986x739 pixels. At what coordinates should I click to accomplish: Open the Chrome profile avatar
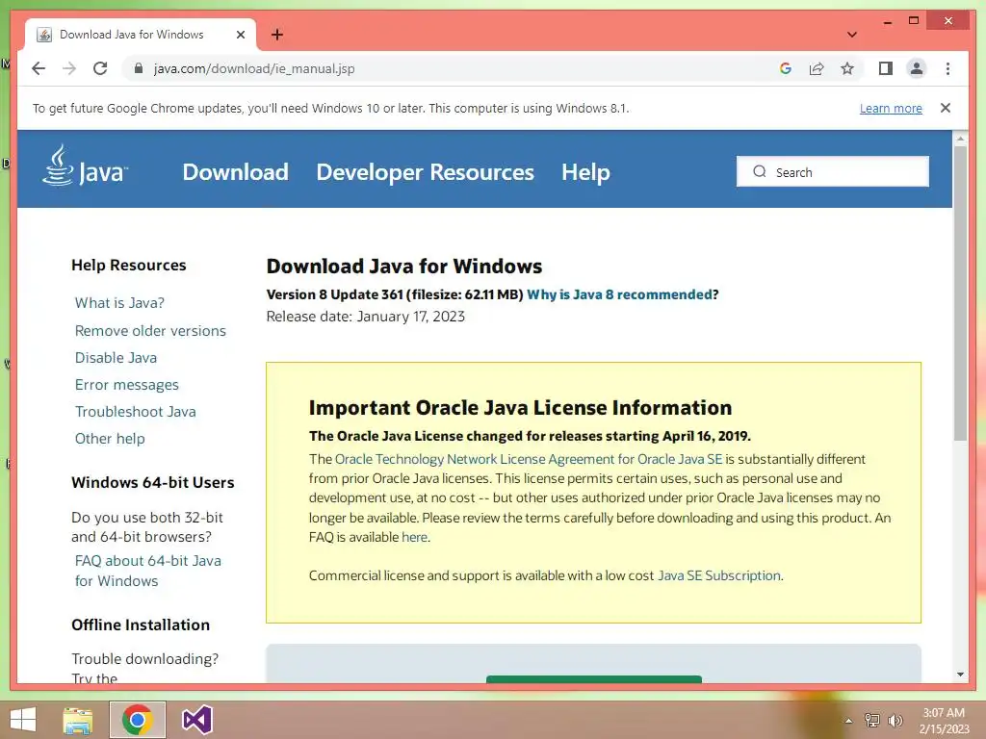pos(917,68)
